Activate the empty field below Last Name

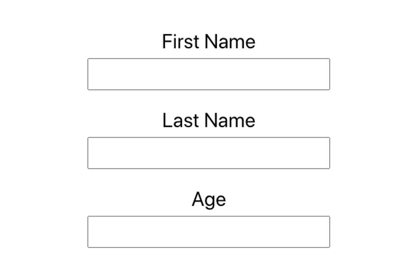click(208, 153)
